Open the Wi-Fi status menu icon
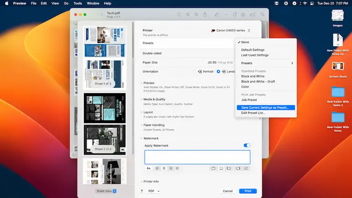Viewport: 352px width, 198px height. point(305,3)
